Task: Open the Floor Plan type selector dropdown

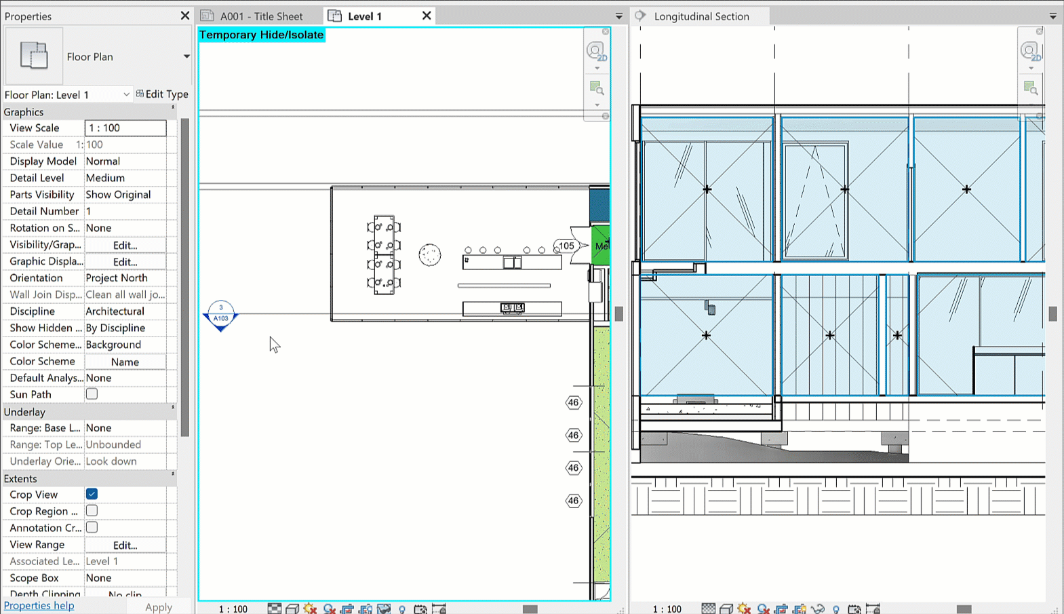Action: [x=186, y=56]
